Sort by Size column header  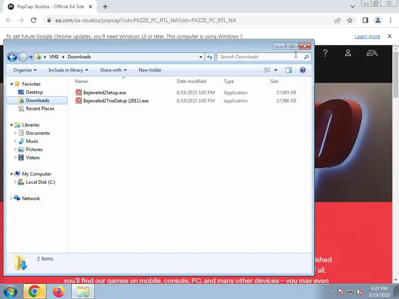click(284, 81)
